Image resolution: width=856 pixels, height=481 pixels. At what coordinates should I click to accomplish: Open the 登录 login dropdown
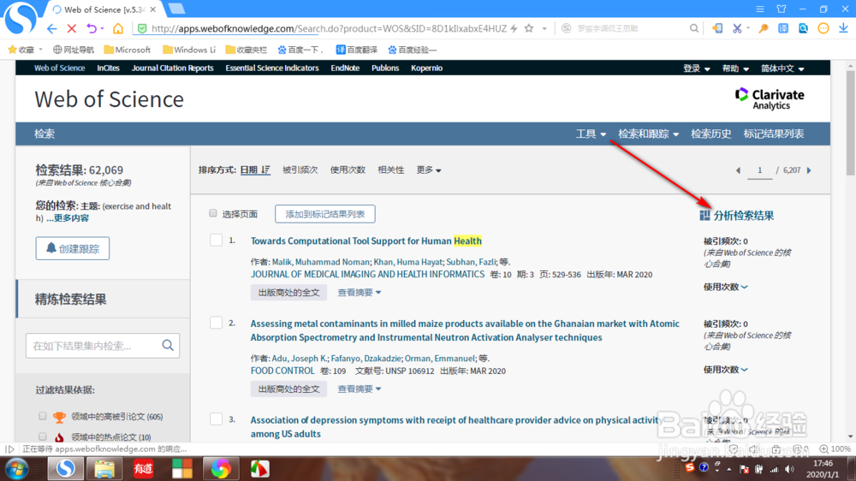pos(697,68)
